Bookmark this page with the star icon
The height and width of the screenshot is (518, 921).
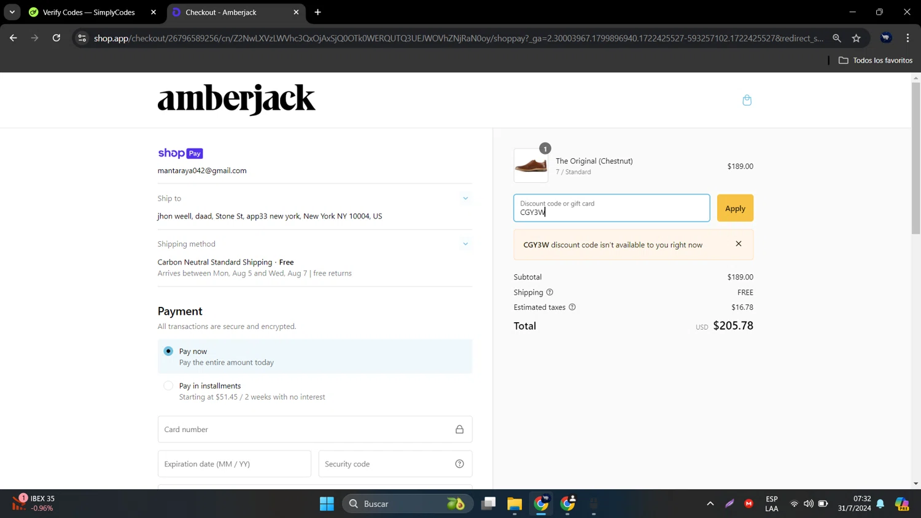856,38
